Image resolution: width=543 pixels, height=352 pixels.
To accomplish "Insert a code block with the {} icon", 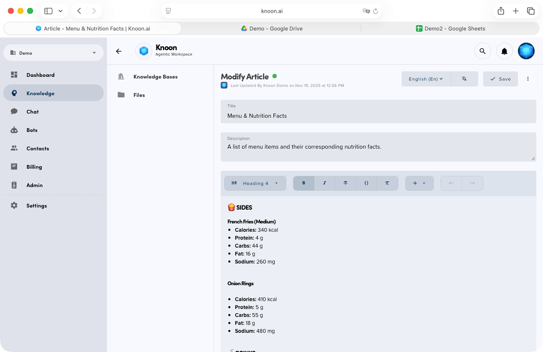I will click(x=367, y=183).
